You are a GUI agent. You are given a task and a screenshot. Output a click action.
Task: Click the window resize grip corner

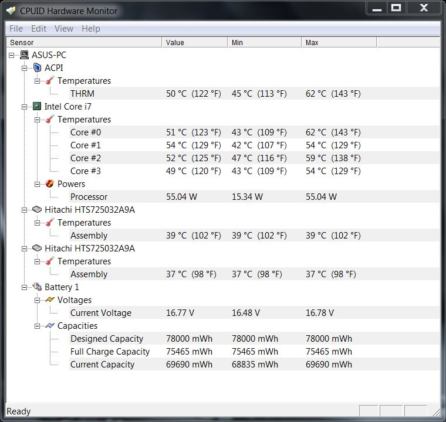[x=436, y=413]
